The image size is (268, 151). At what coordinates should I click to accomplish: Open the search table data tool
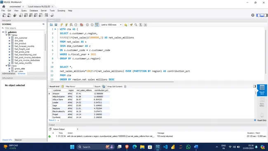(46, 15)
